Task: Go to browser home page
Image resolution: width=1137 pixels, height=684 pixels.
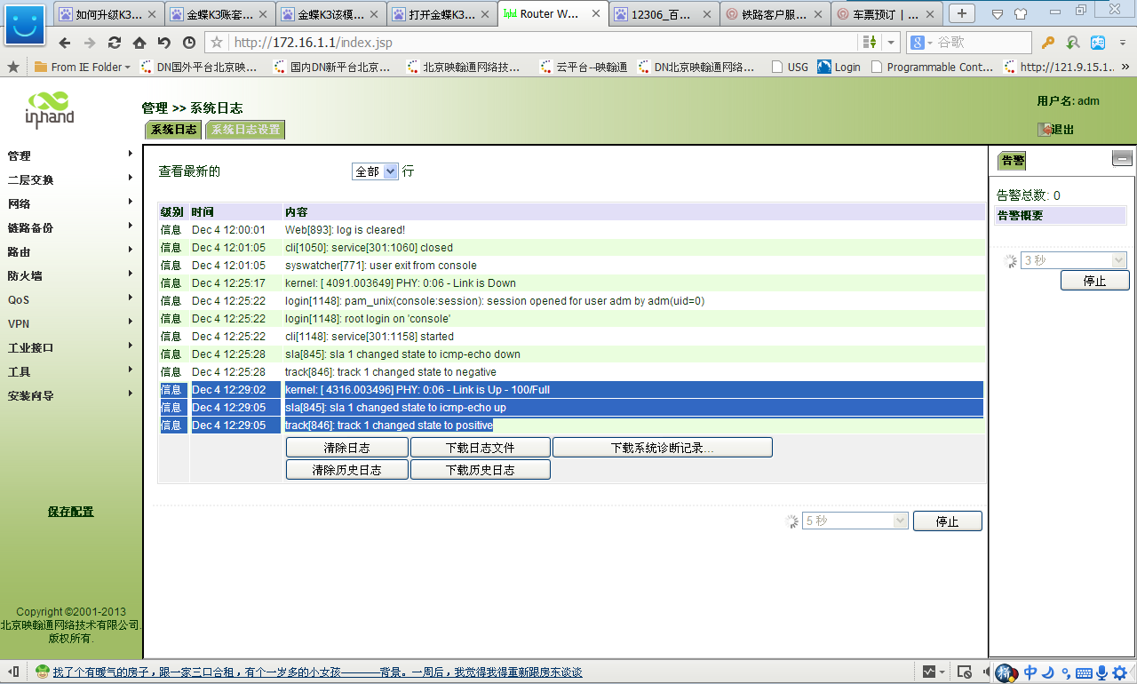Action: point(139,43)
